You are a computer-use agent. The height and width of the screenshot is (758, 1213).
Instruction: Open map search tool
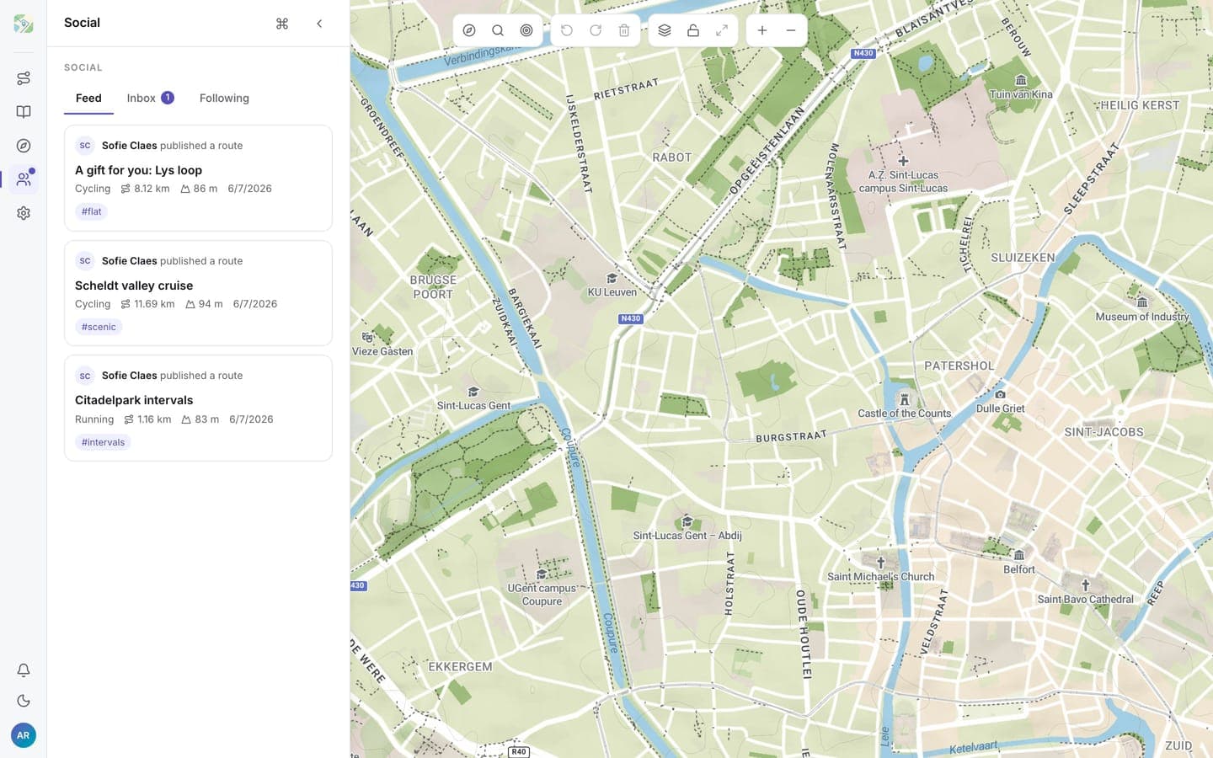(498, 30)
